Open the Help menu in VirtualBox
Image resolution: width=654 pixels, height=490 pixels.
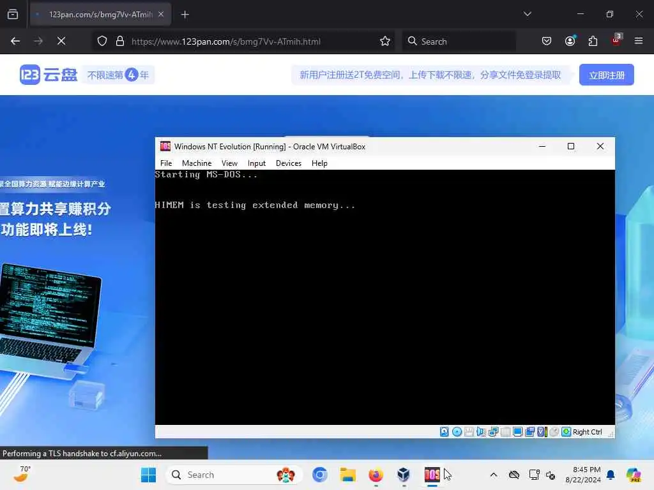tap(319, 163)
